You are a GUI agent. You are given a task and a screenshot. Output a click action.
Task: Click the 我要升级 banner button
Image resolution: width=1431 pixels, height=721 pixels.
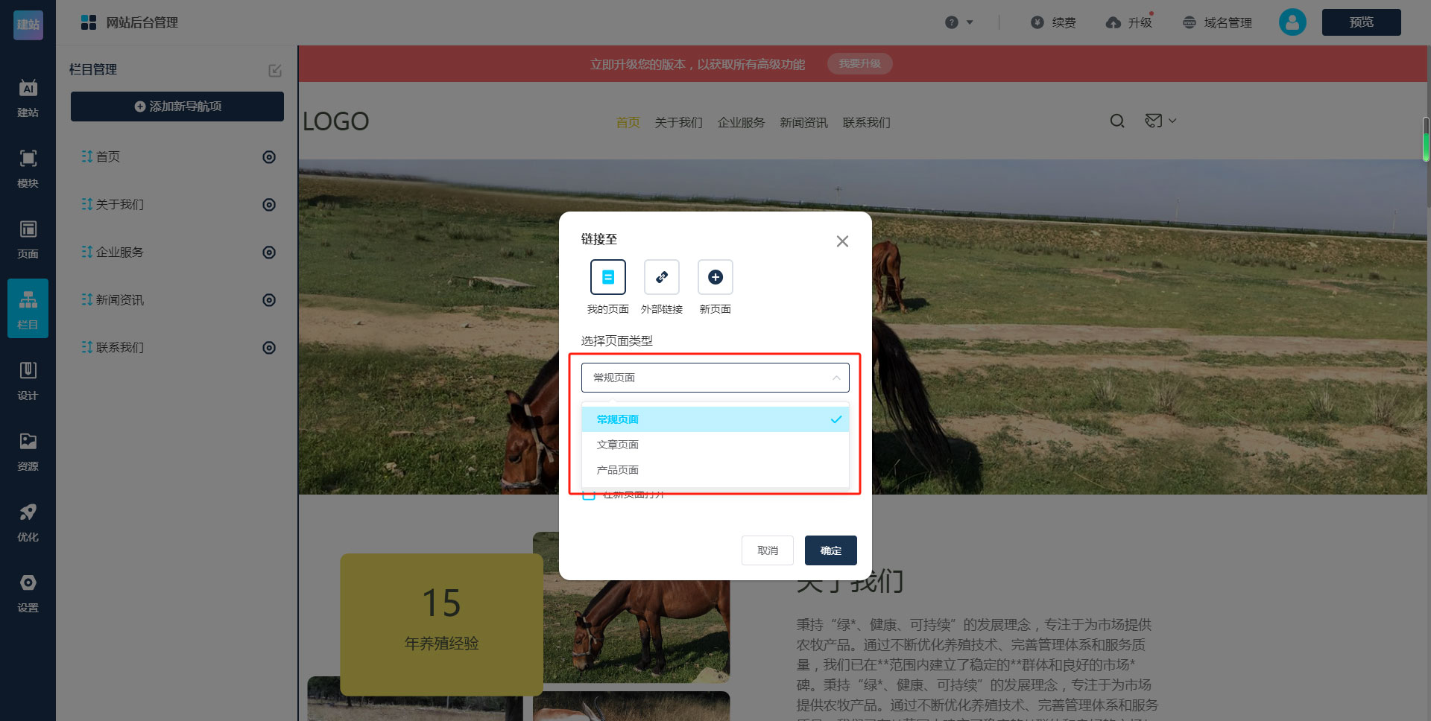coord(860,64)
